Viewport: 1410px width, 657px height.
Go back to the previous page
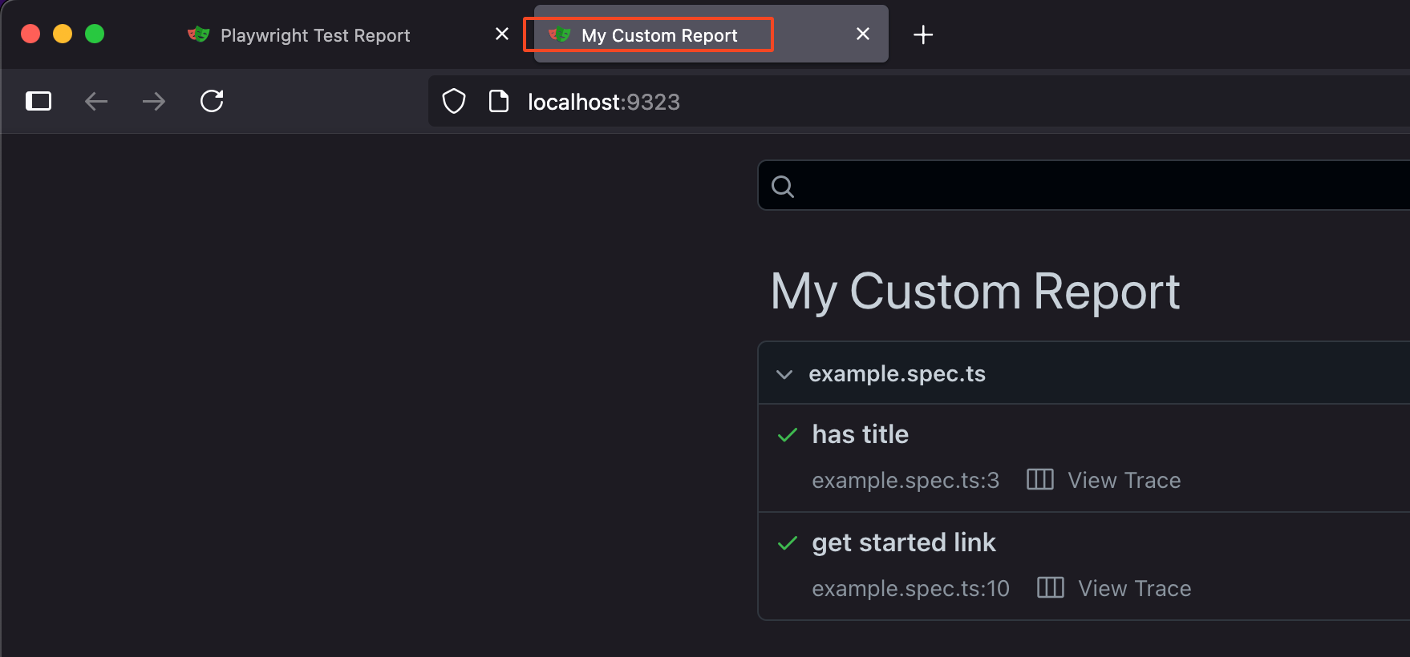pyautogui.click(x=96, y=101)
